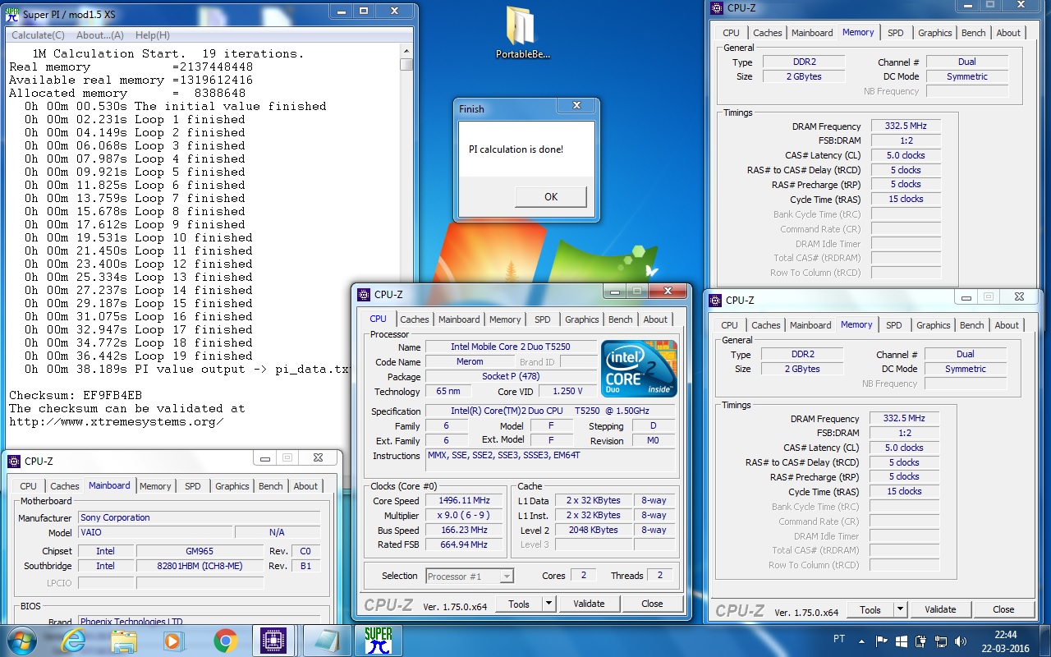Click the Core Speed value '1496.11 MHz'
Image resolution: width=1051 pixels, height=657 pixels.
465,501
